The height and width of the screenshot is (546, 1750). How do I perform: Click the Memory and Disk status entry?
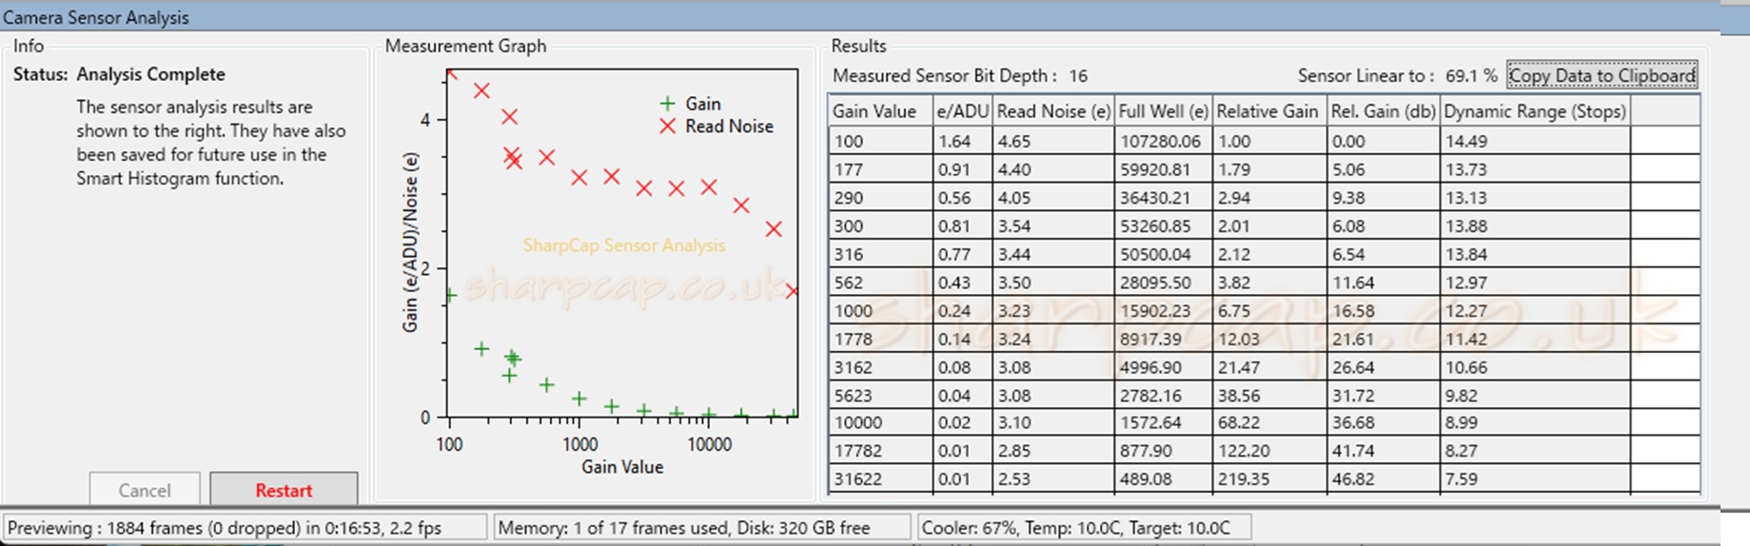coord(701,527)
